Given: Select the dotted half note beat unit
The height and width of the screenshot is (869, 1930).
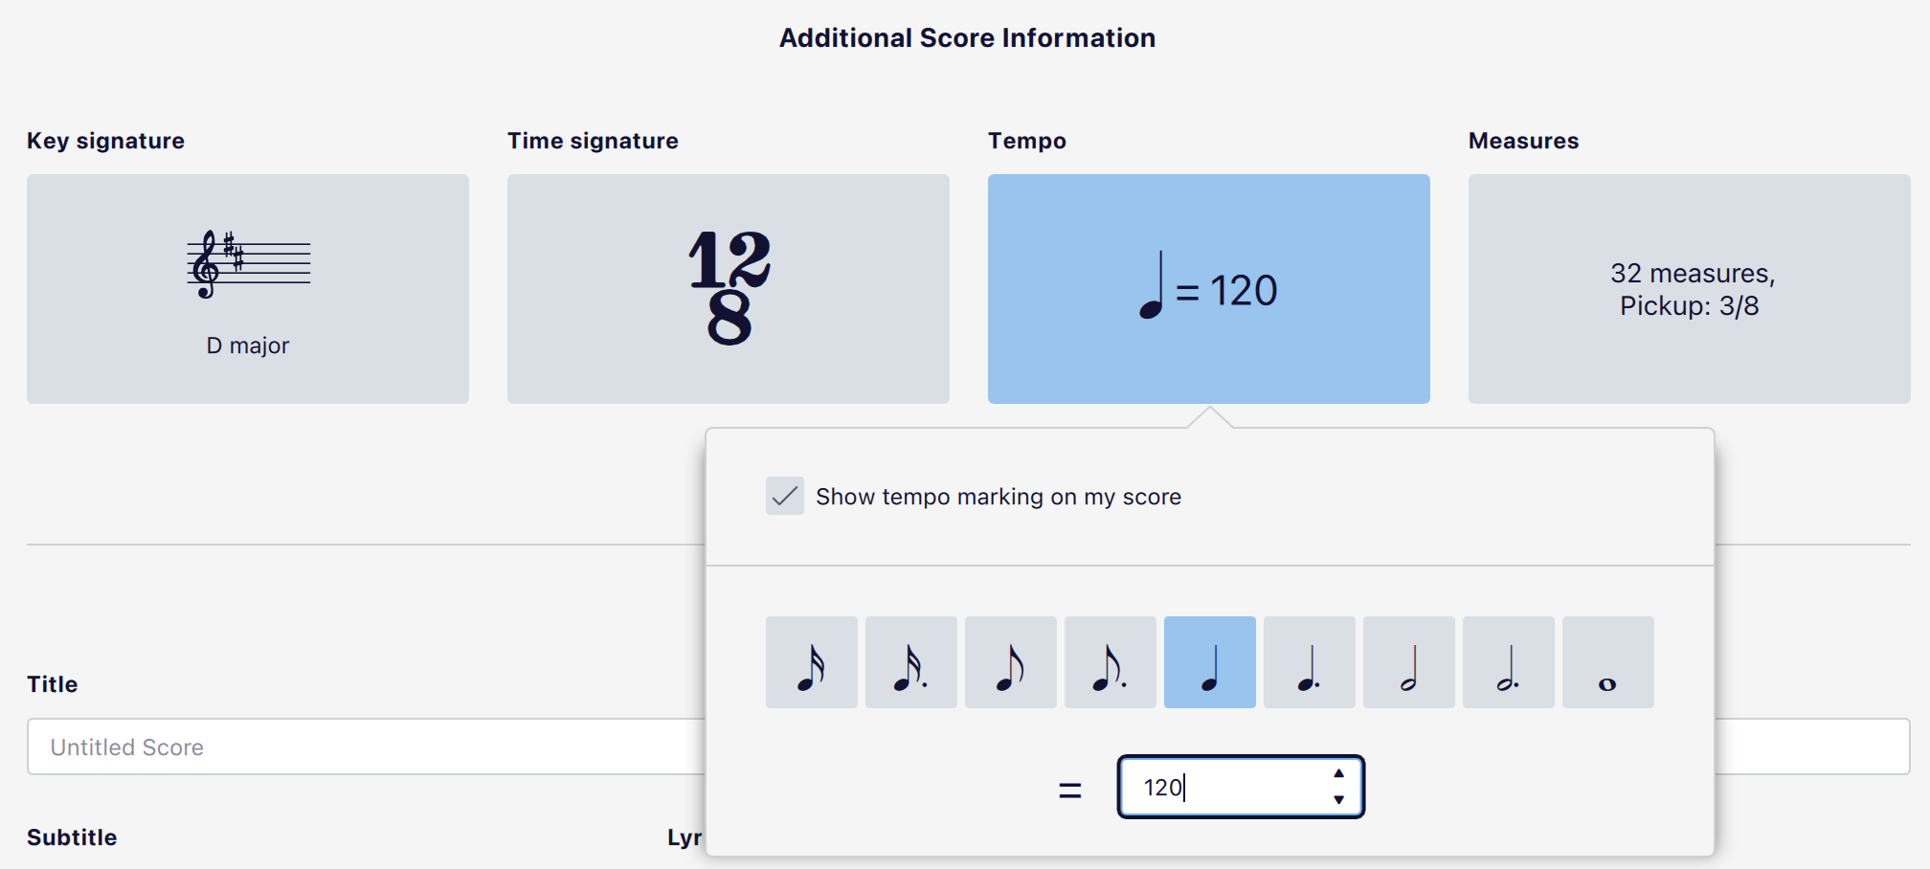Looking at the screenshot, I should coord(1508,661).
